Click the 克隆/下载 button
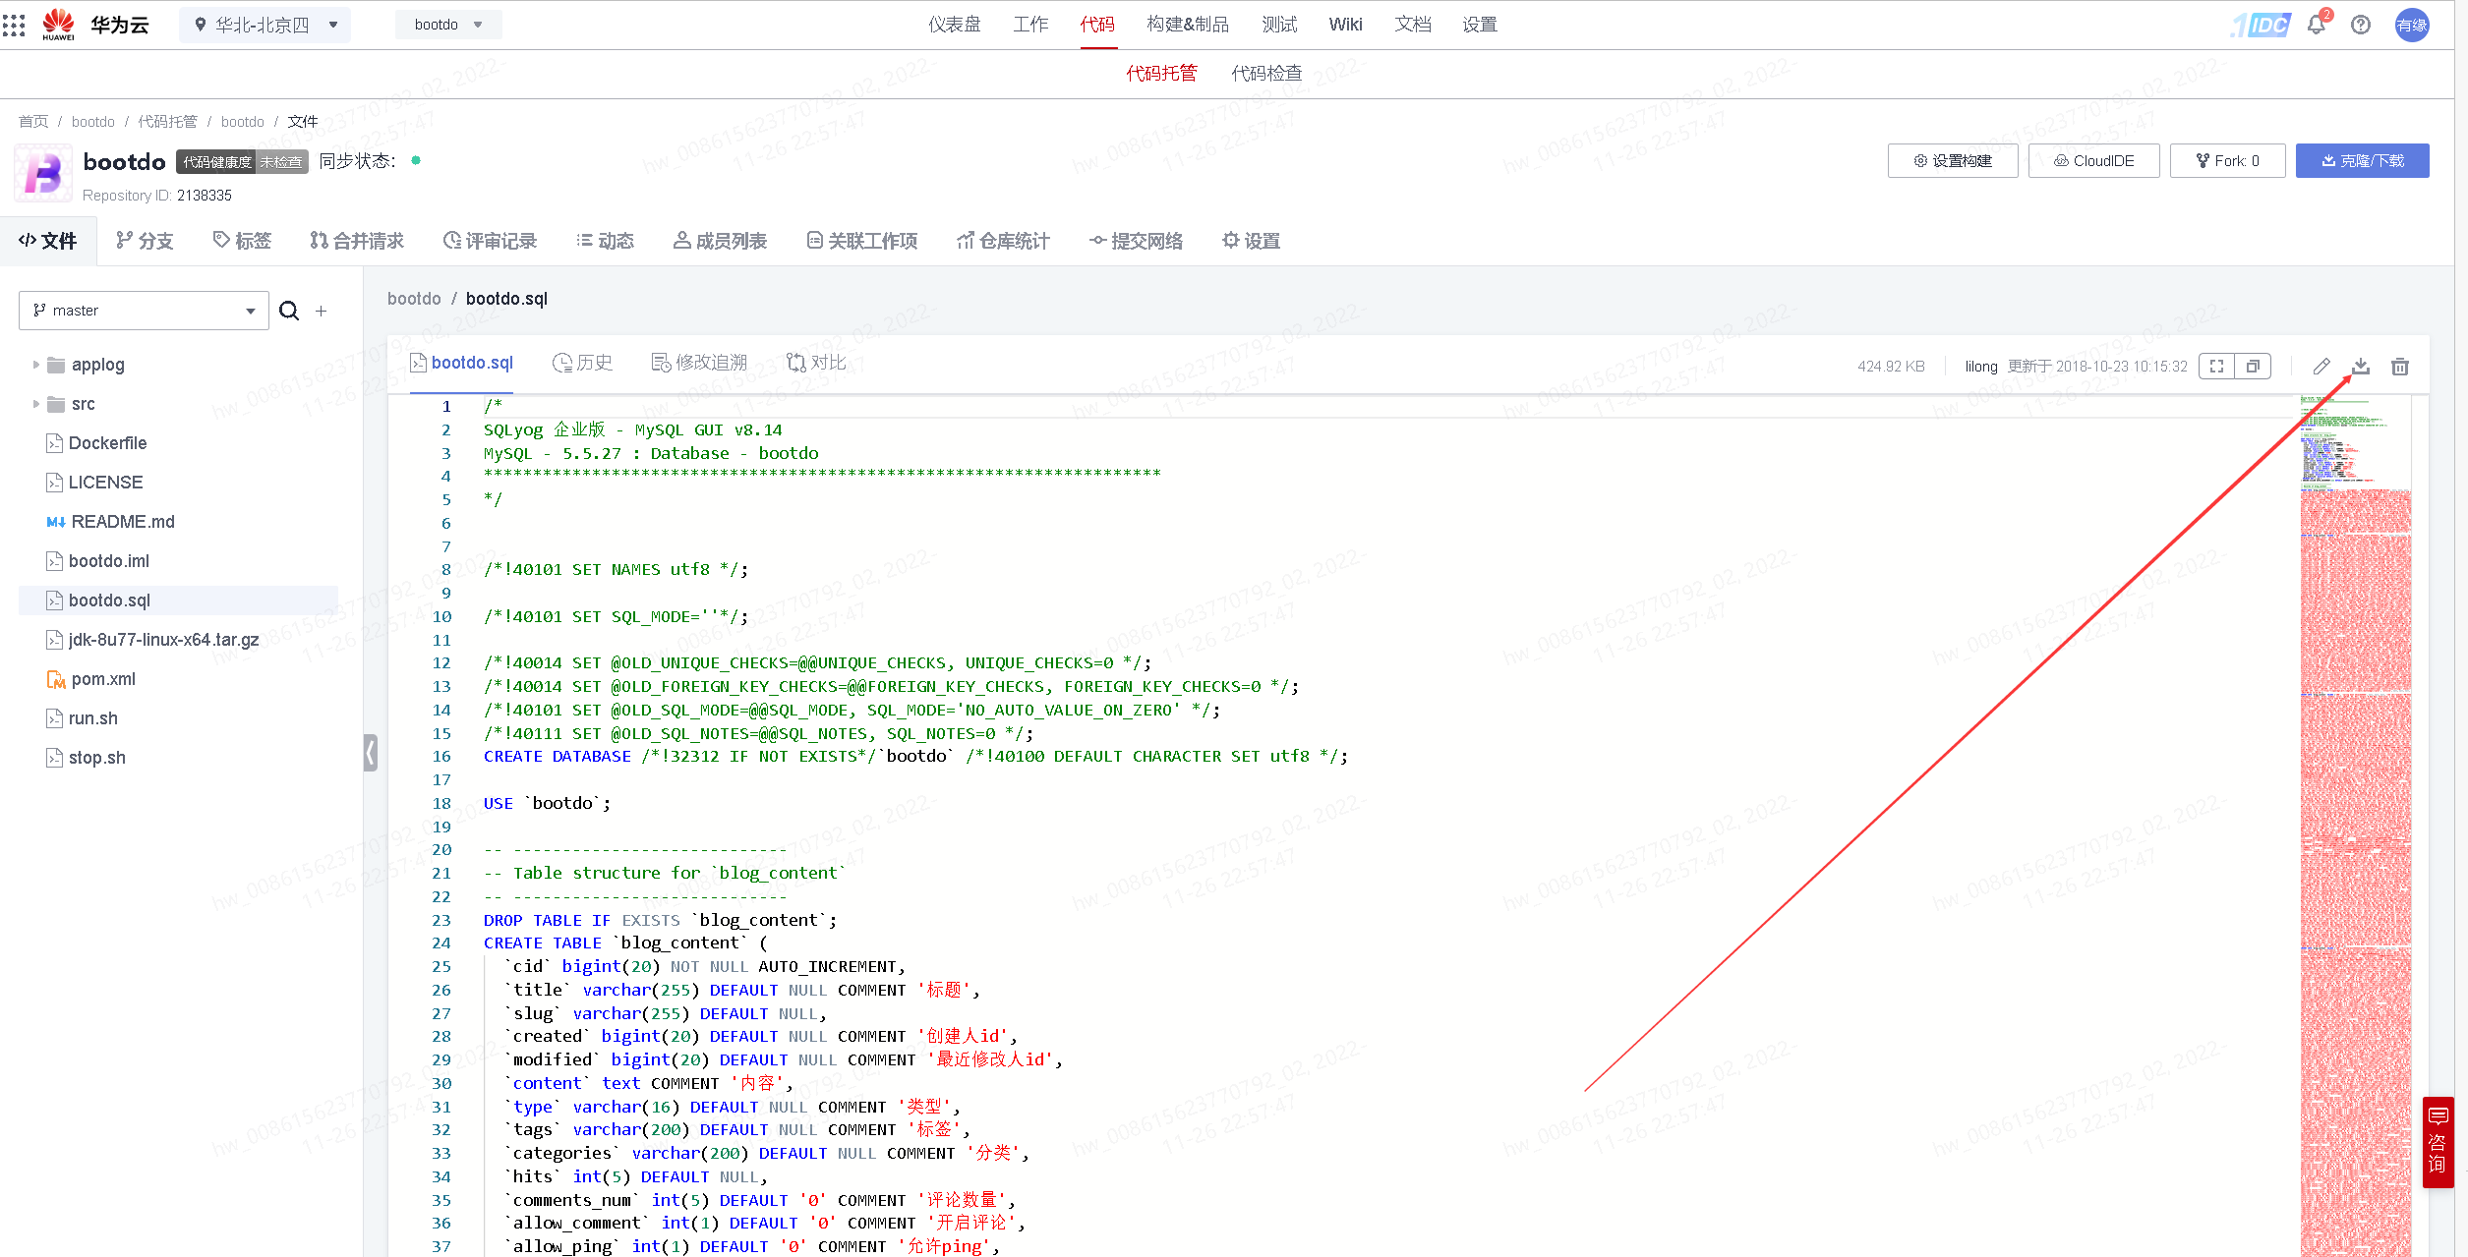Screen dimensions: 2468x1257 pyautogui.click(x=2362, y=160)
